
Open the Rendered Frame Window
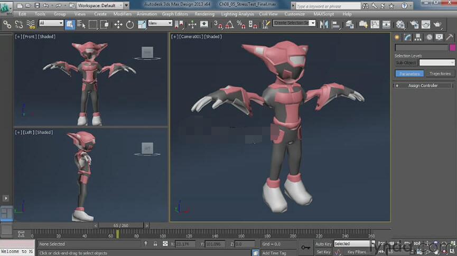pyautogui.click(x=425, y=24)
